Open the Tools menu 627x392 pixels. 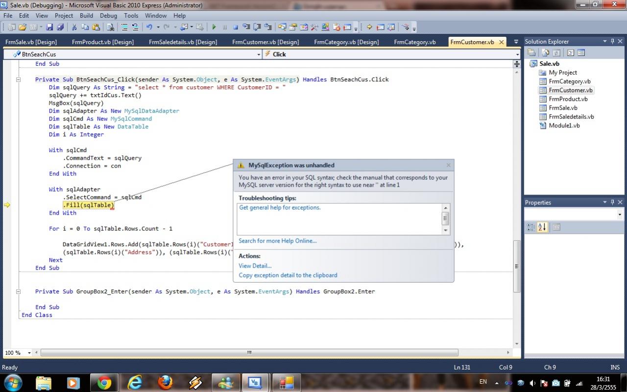pyautogui.click(x=131, y=16)
